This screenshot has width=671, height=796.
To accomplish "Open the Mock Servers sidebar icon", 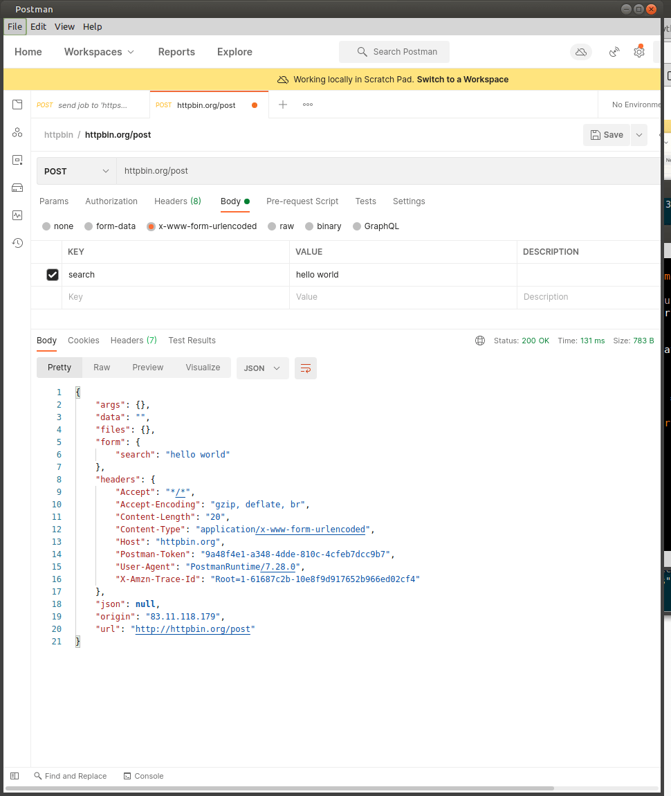I will [17, 188].
